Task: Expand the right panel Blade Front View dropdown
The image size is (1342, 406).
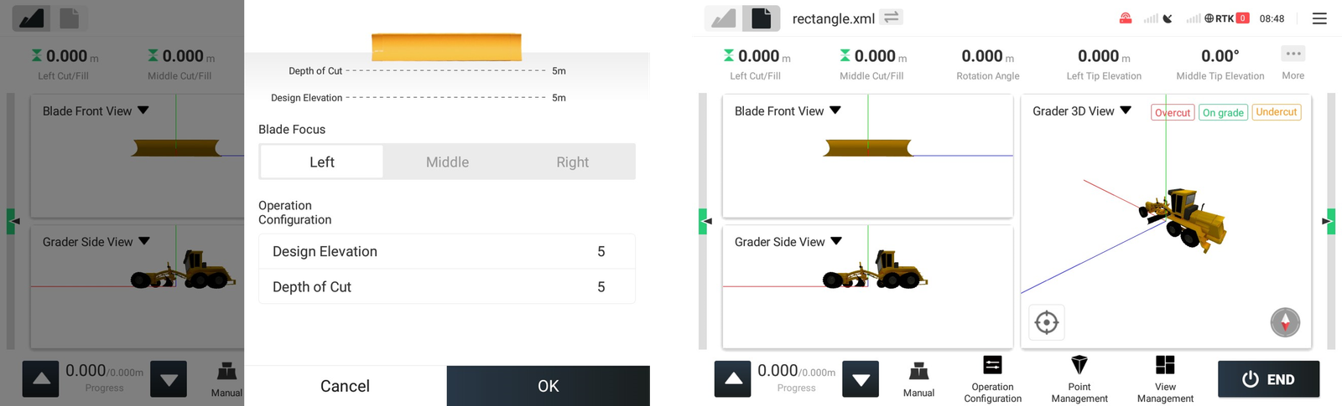Action: click(835, 110)
